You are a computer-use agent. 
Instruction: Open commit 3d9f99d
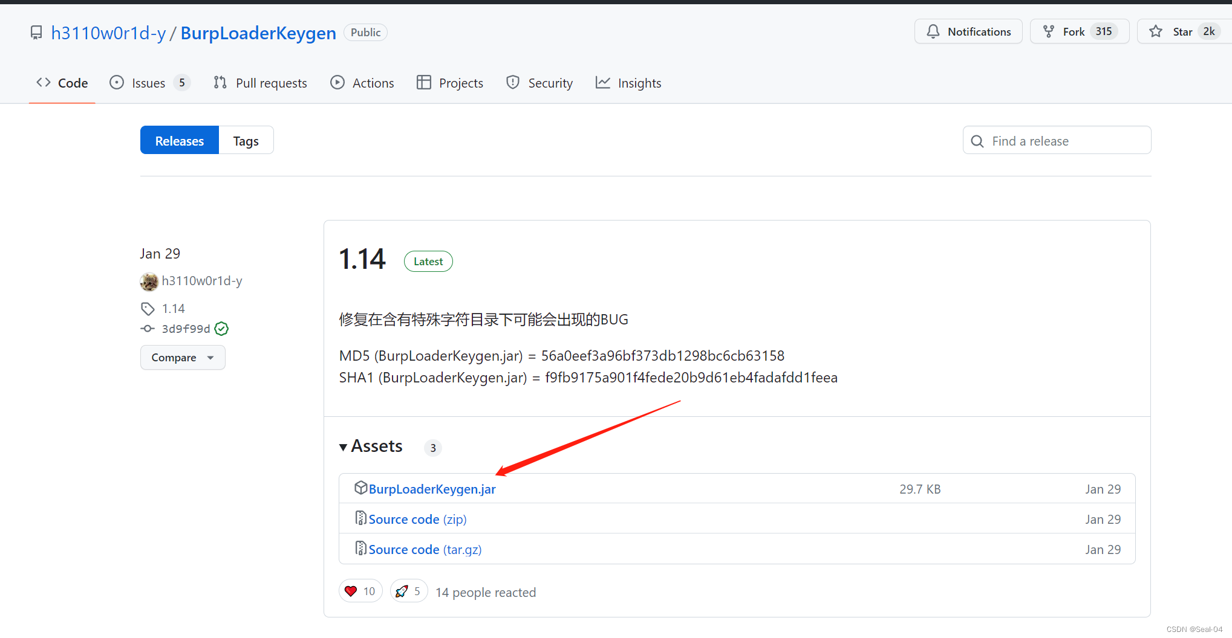click(186, 329)
